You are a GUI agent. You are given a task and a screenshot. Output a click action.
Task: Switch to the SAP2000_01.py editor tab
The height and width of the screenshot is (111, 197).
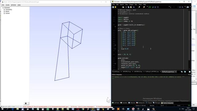pyautogui.click(x=127, y=72)
